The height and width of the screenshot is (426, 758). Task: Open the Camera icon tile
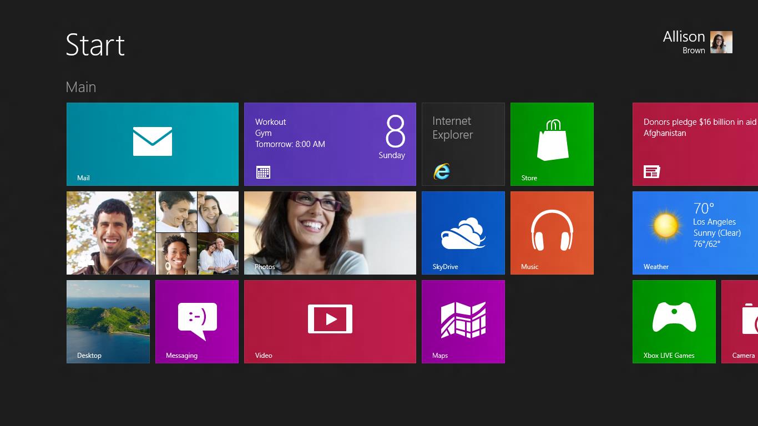740,322
